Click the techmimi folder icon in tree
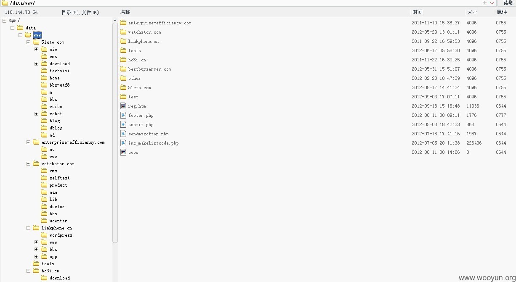This screenshot has height=282, width=516. point(44,71)
